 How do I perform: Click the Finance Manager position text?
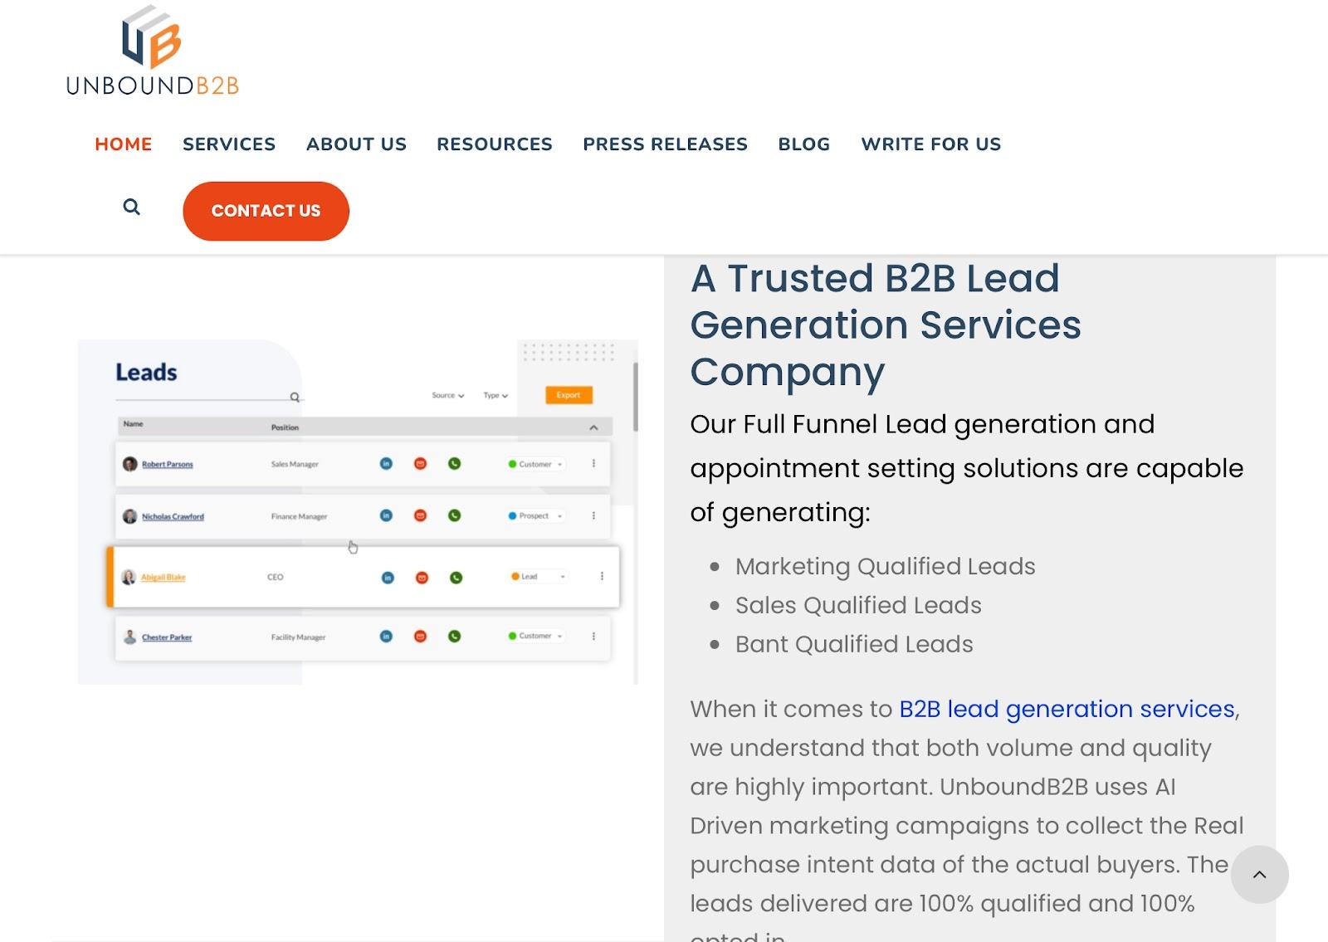pos(299,516)
